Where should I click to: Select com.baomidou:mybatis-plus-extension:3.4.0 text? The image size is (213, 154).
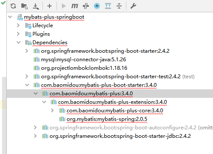click(x=113, y=102)
